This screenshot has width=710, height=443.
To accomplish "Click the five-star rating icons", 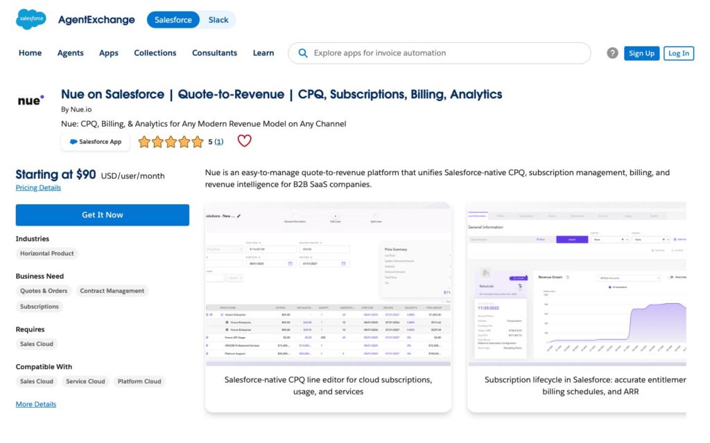I will click(x=171, y=142).
